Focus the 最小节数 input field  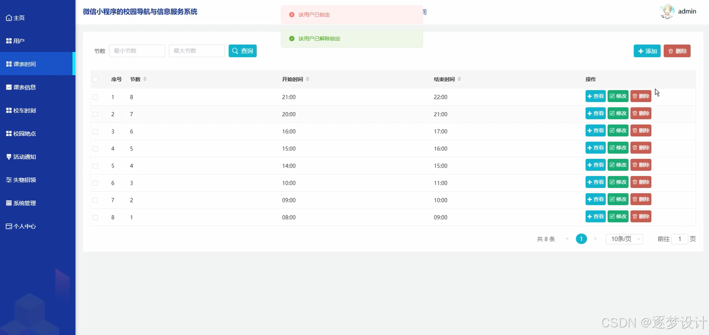[x=137, y=51]
